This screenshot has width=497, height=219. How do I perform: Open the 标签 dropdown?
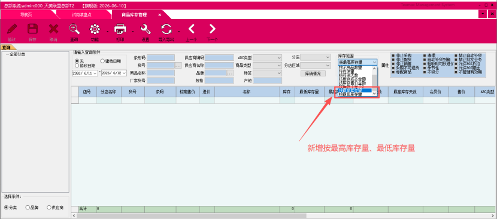coord(267,73)
